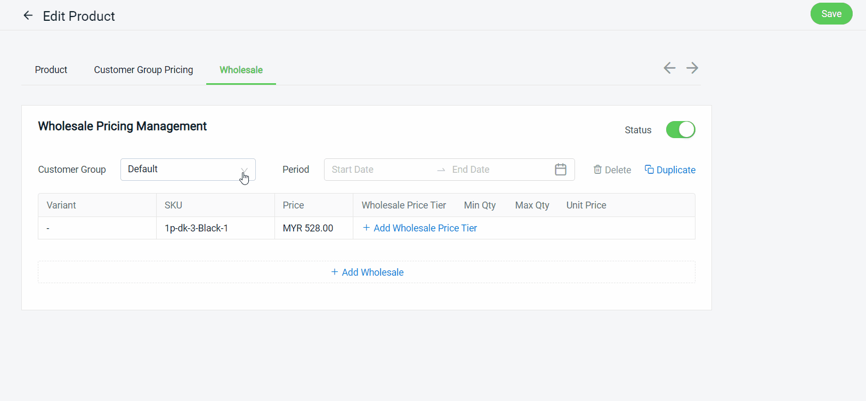Click plus icon next to Add Wholesale
Screen dimensions: 866x401
pyautogui.click(x=335, y=272)
